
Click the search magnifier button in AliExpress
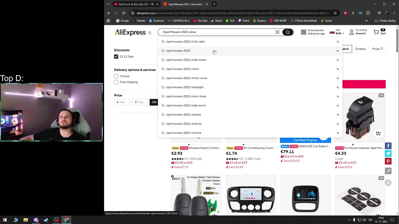click(x=288, y=32)
